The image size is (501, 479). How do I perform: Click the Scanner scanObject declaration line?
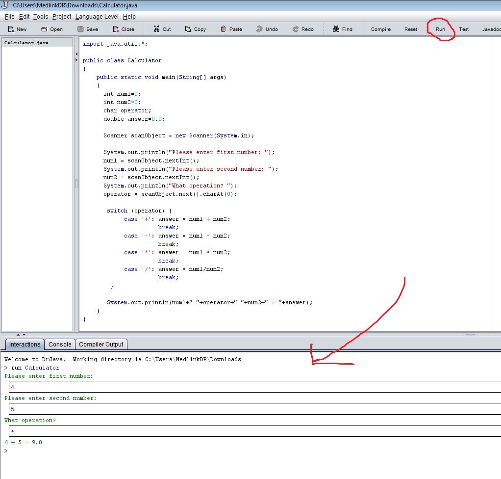pos(179,135)
